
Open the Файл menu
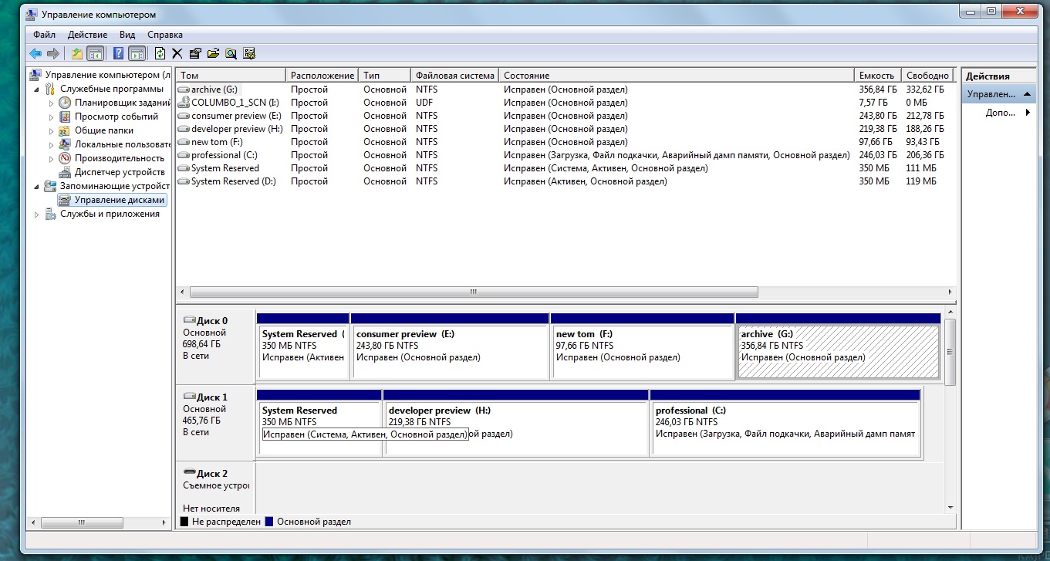pos(44,35)
